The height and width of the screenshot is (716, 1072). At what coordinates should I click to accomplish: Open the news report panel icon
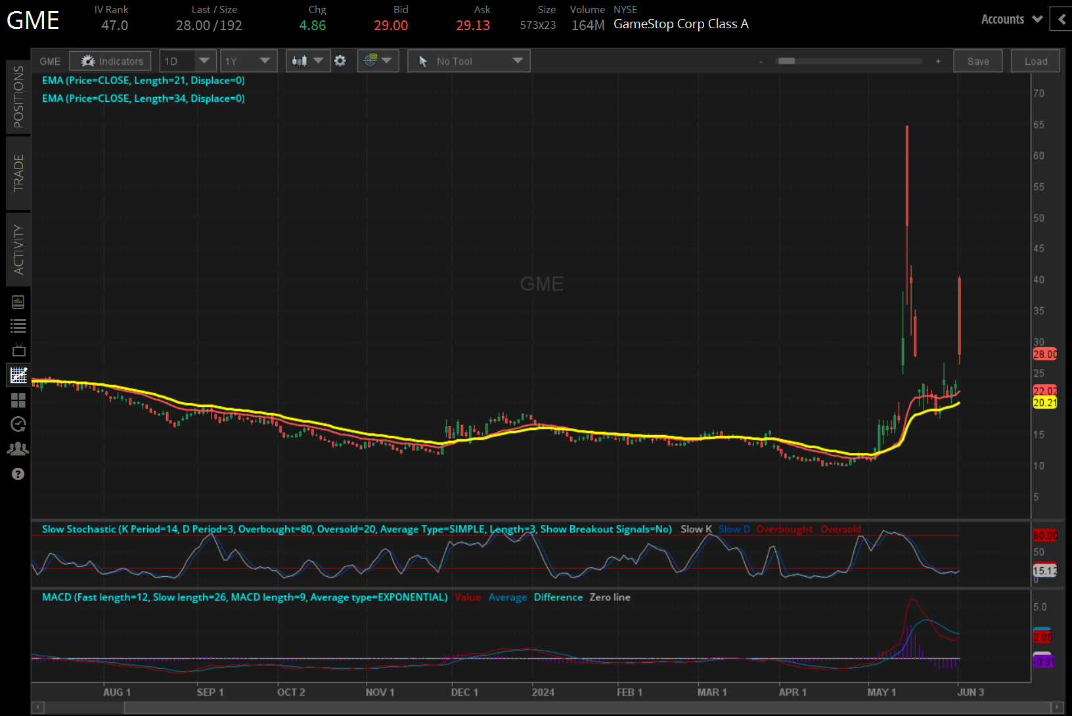[18, 301]
